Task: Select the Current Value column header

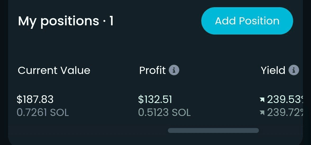Action: tap(54, 70)
